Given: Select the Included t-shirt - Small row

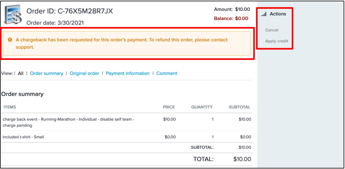Looking at the screenshot, I should [127, 137].
